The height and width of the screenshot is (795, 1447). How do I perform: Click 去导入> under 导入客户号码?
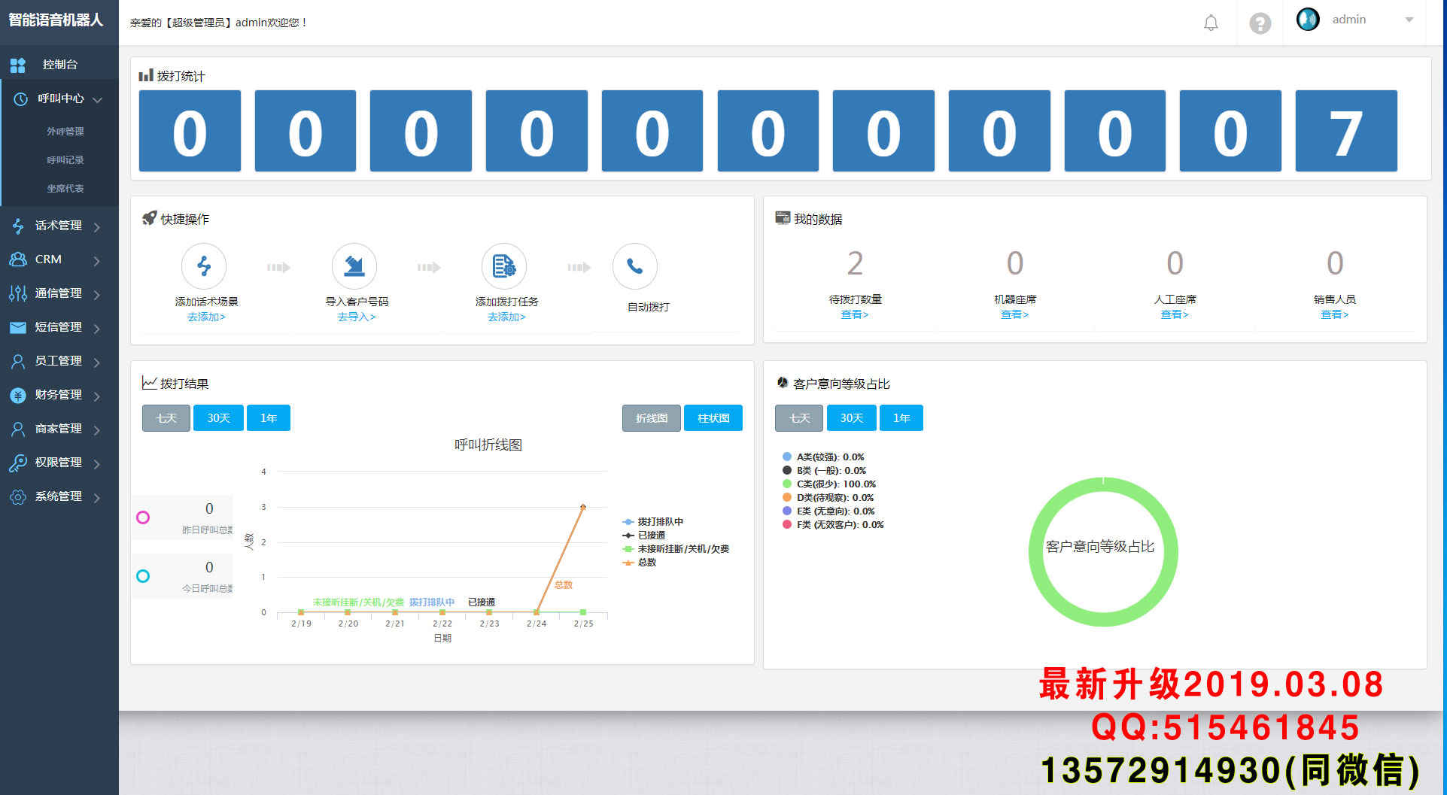pos(357,317)
